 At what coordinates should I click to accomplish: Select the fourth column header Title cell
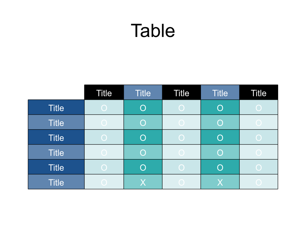pos(220,93)
